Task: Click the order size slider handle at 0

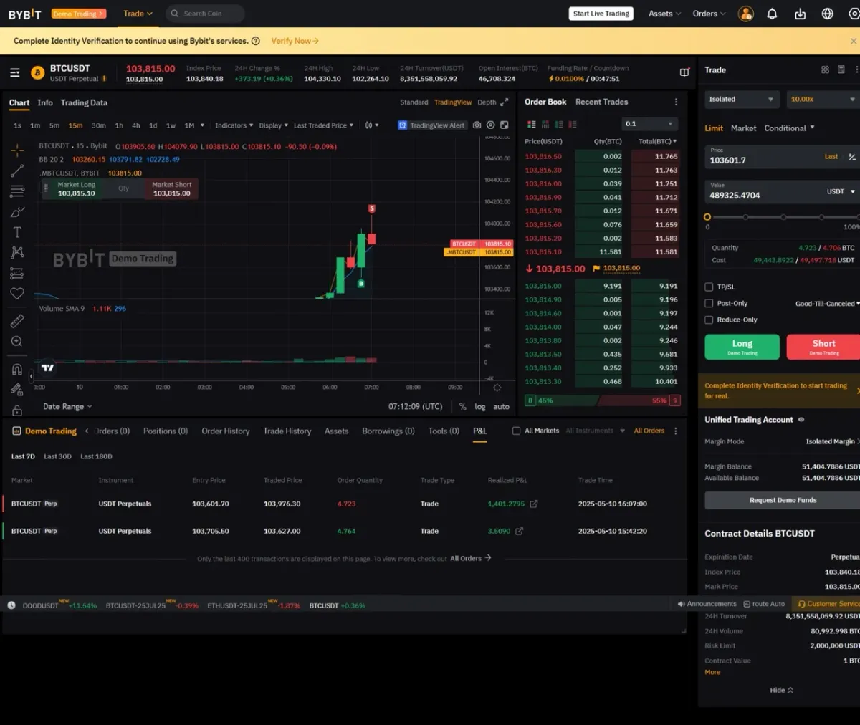Action: (x=707, y=217)
